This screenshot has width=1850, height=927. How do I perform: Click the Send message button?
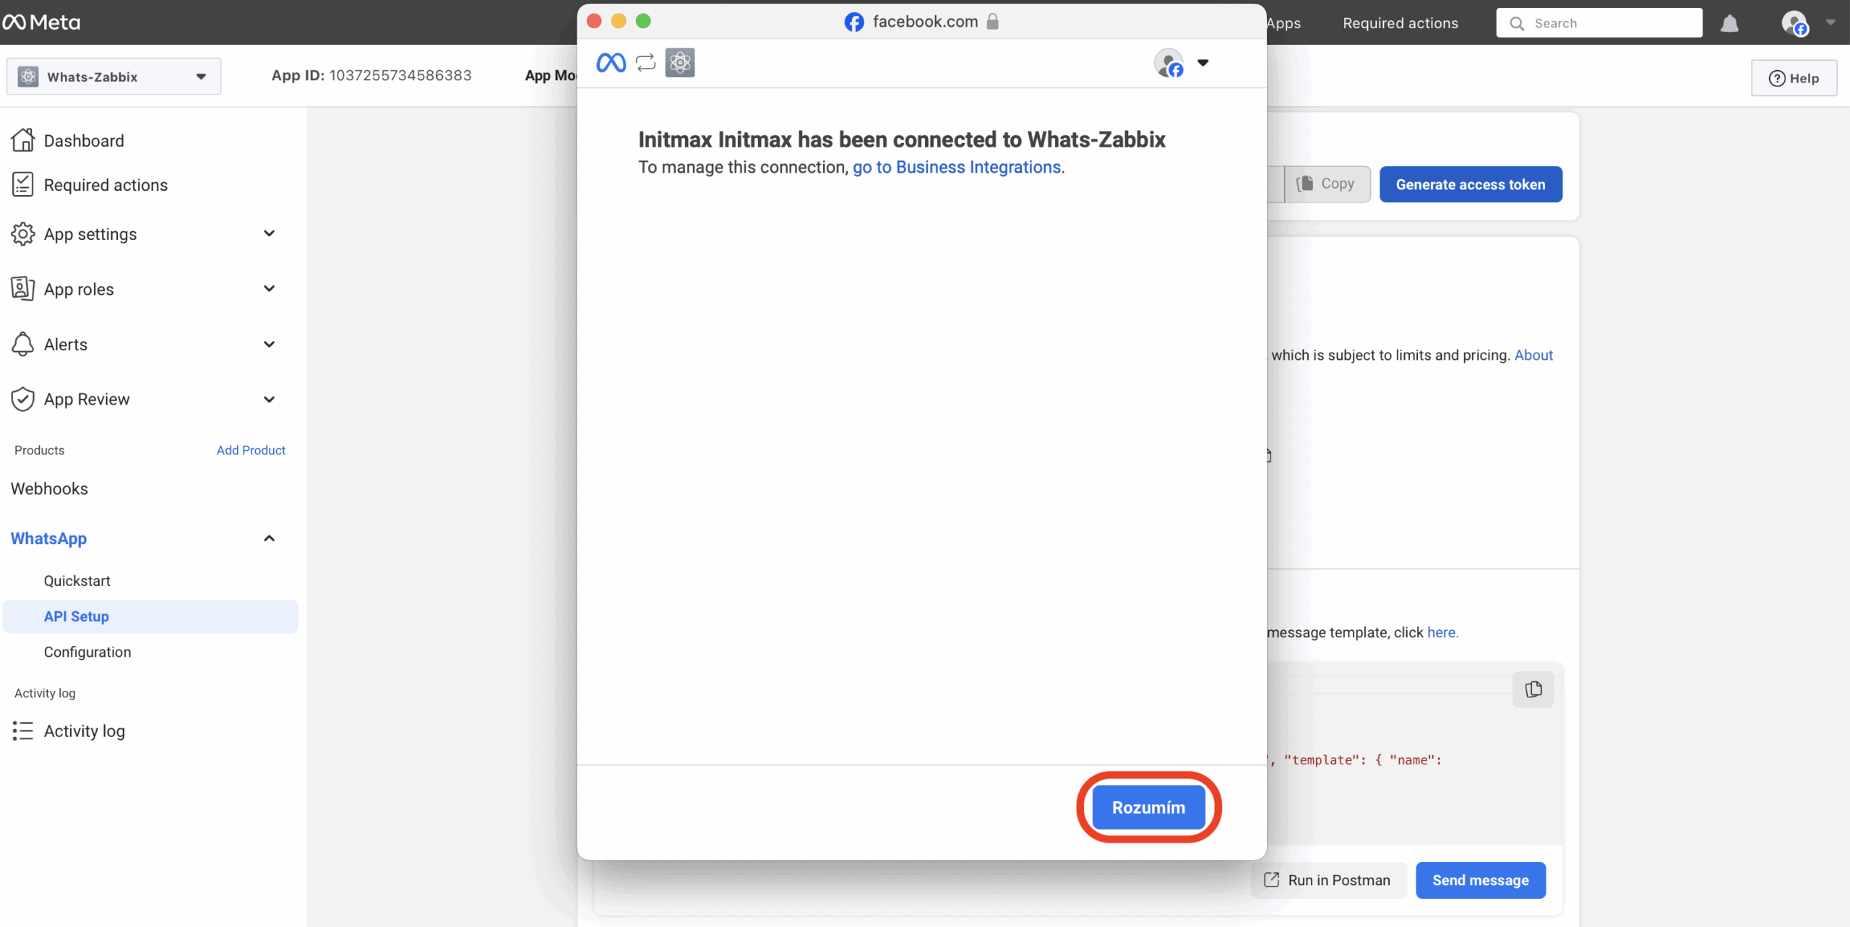[x=1480, y=879]
